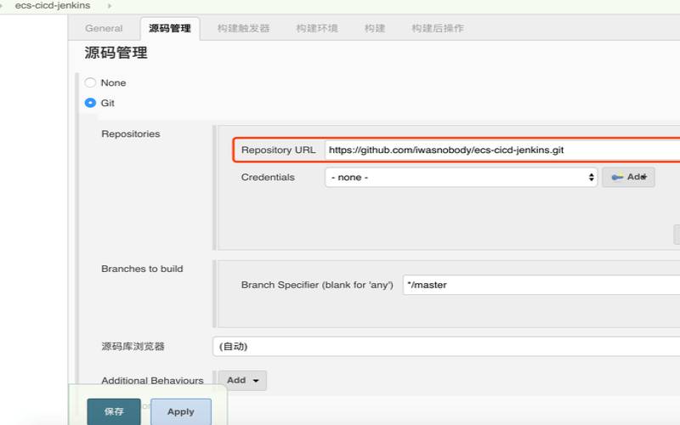Open the 构建触发器 tab
680x425 pixels.
[x=243, y=28]
